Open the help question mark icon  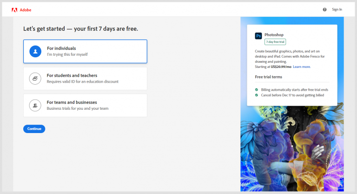coord(324,9)
